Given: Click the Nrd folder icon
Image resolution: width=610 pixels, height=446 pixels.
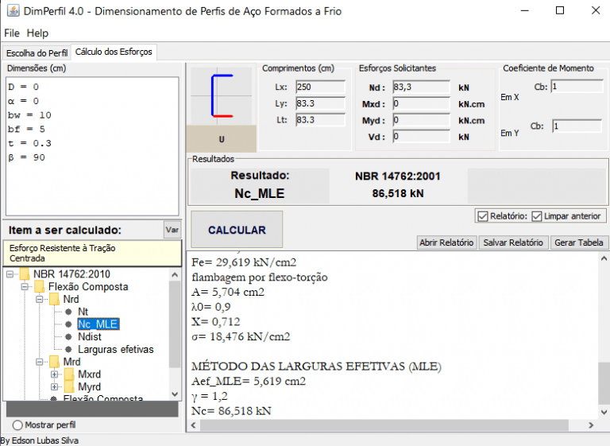Looking at the screenshot, I should click(x=54, y=300).
